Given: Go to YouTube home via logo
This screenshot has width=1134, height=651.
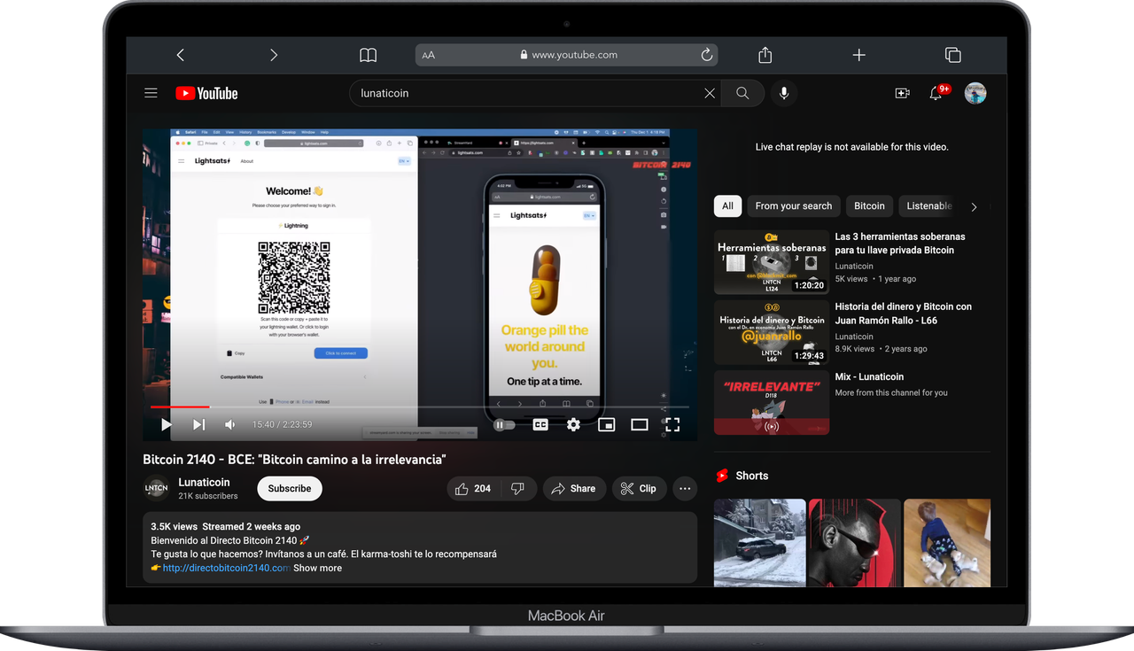Looking at the screenshot, I should click(x=206, y=93).
